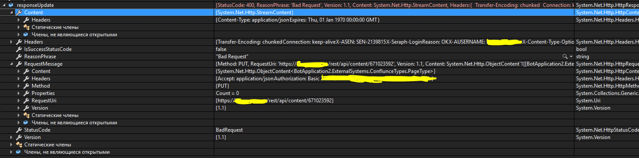639x158 pixels.
Task: Click the {PUT} value cell
Action: (223, 86)
